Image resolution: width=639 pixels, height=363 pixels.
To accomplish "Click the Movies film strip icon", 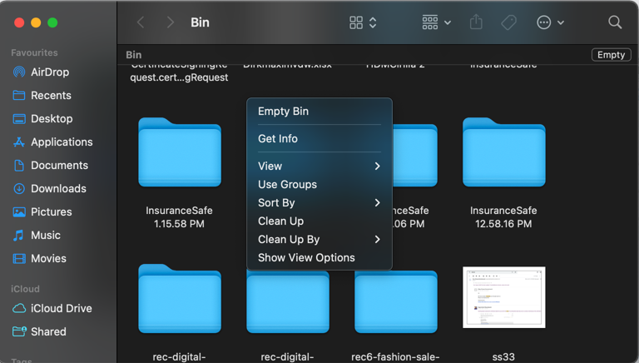I will (x=19, y=259).
